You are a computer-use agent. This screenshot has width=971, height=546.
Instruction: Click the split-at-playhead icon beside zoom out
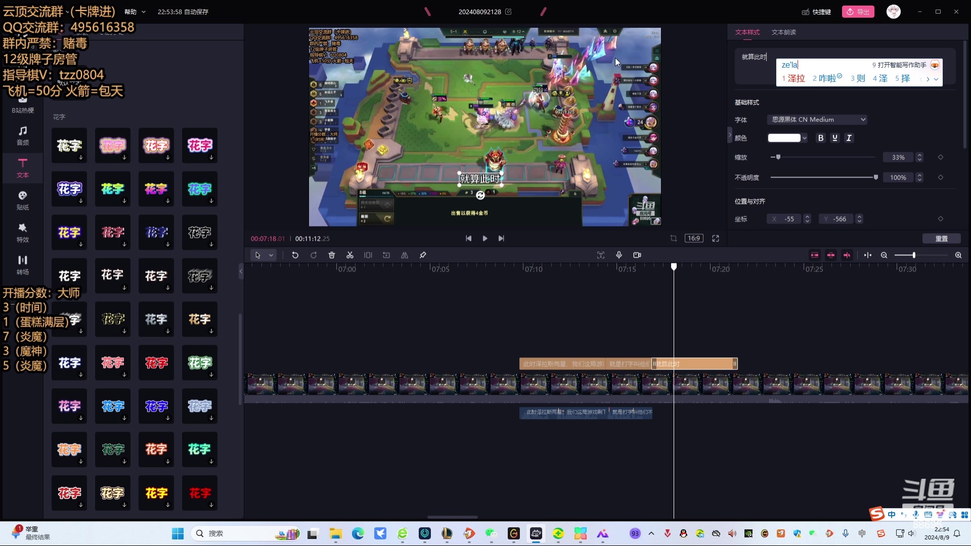click(x=868, y=255)
